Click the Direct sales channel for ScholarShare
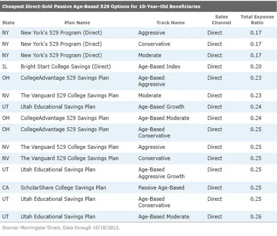 point(215,188)
